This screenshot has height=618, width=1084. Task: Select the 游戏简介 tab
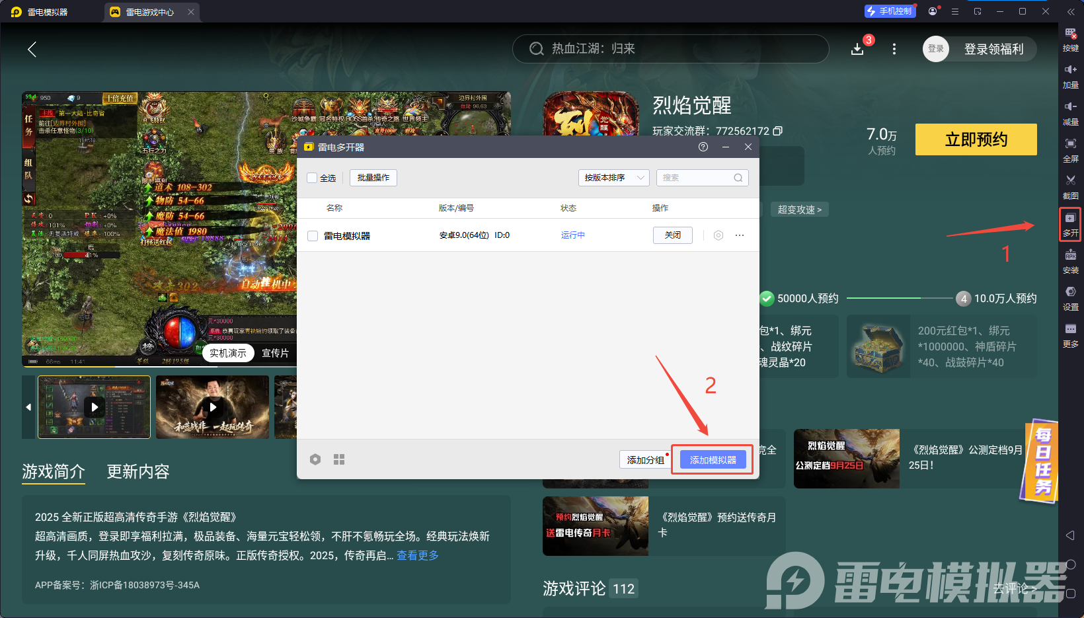(x=54, y=471)
